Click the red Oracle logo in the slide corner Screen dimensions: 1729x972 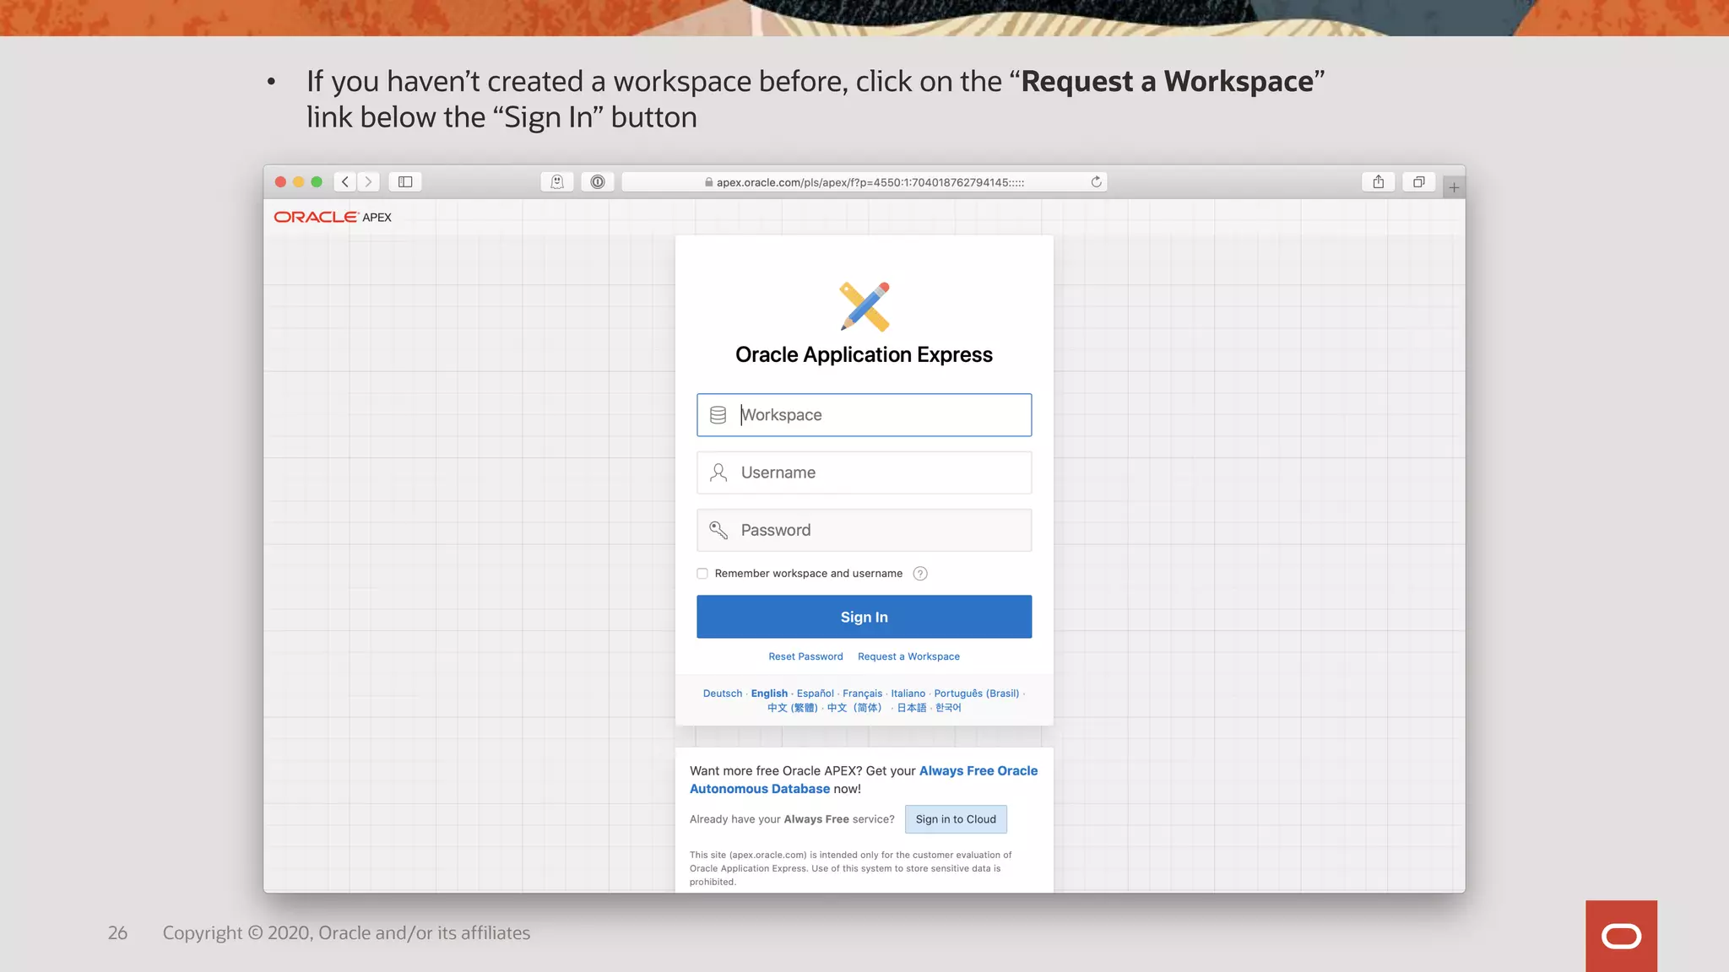pyautogui.click(x=1621, y=936)
